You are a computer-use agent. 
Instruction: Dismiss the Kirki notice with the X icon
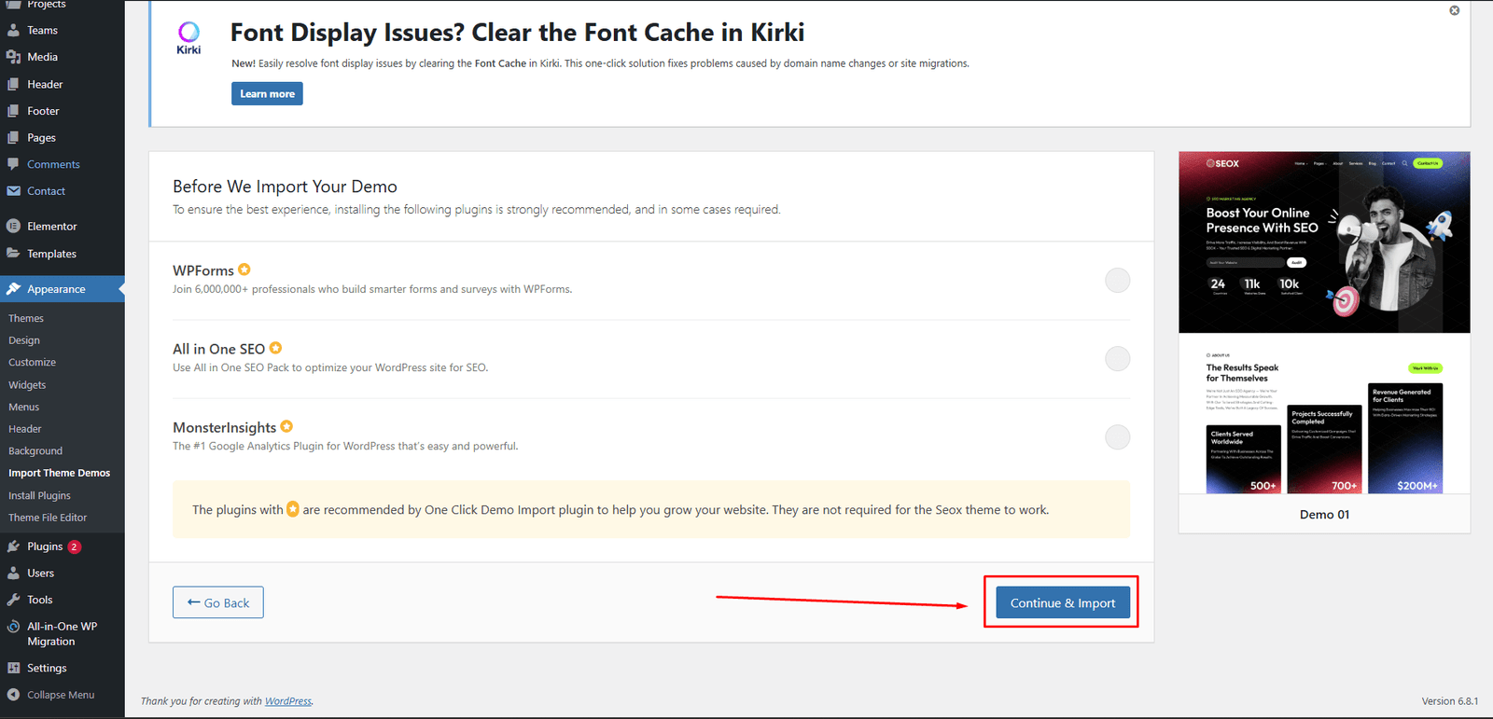(1454, 10)
